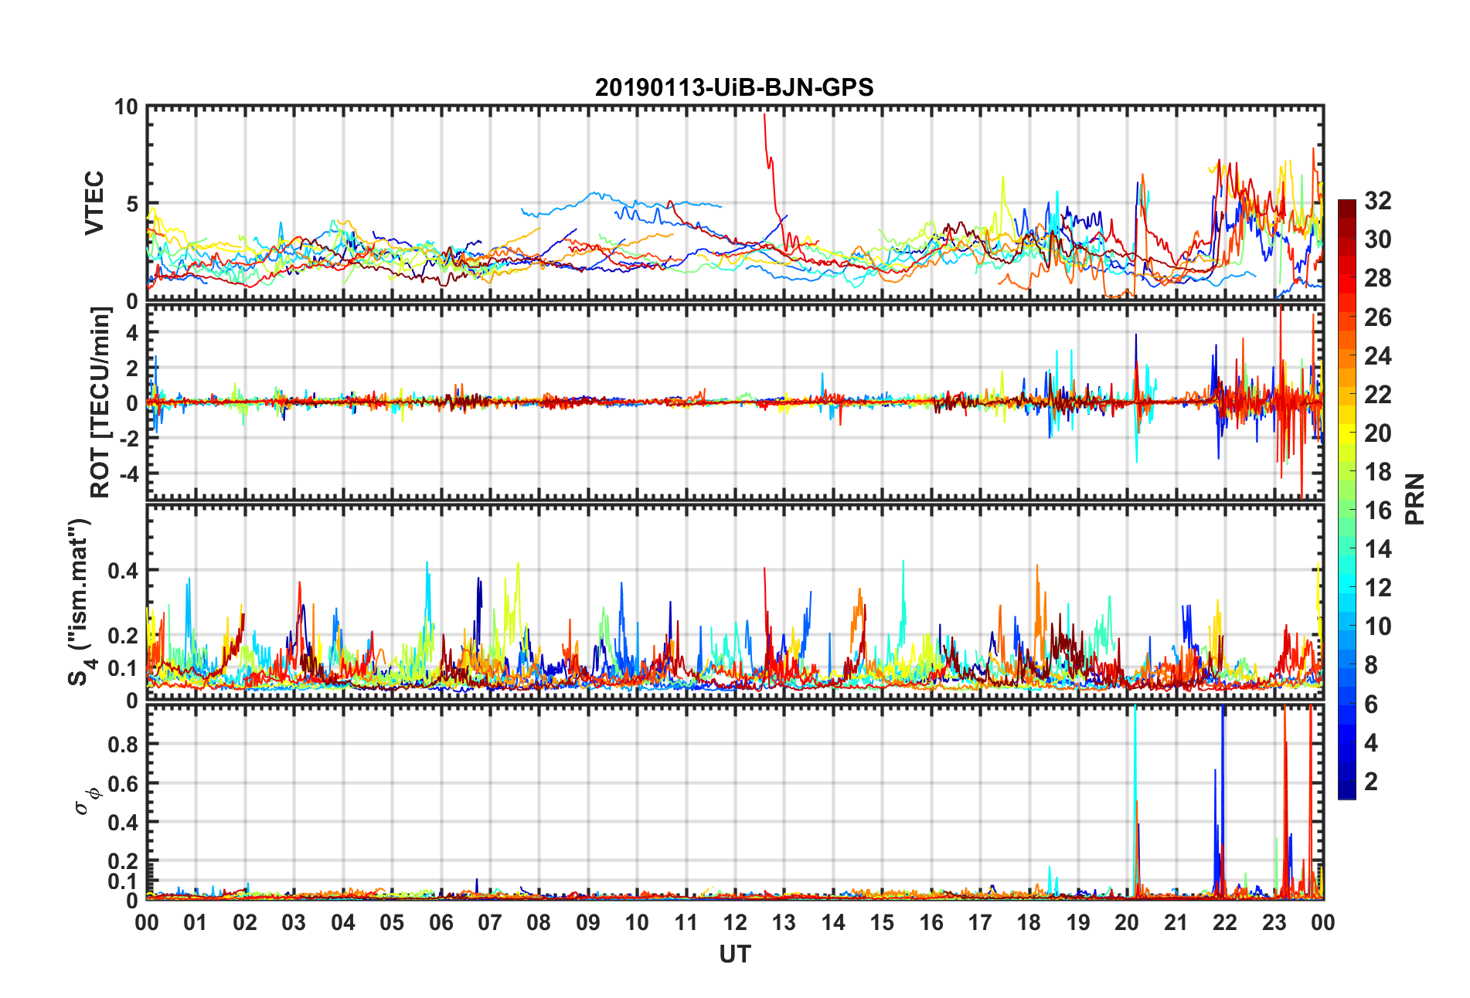Click the ROT [TECU/min] axis label
1470x998 pixels.
(100, 402)
